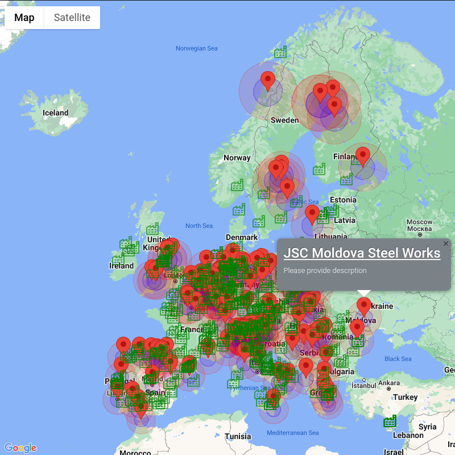Click the factory icon in southern Norway
This screenshot has width=455, height=455.
click(x=237, y=185)
